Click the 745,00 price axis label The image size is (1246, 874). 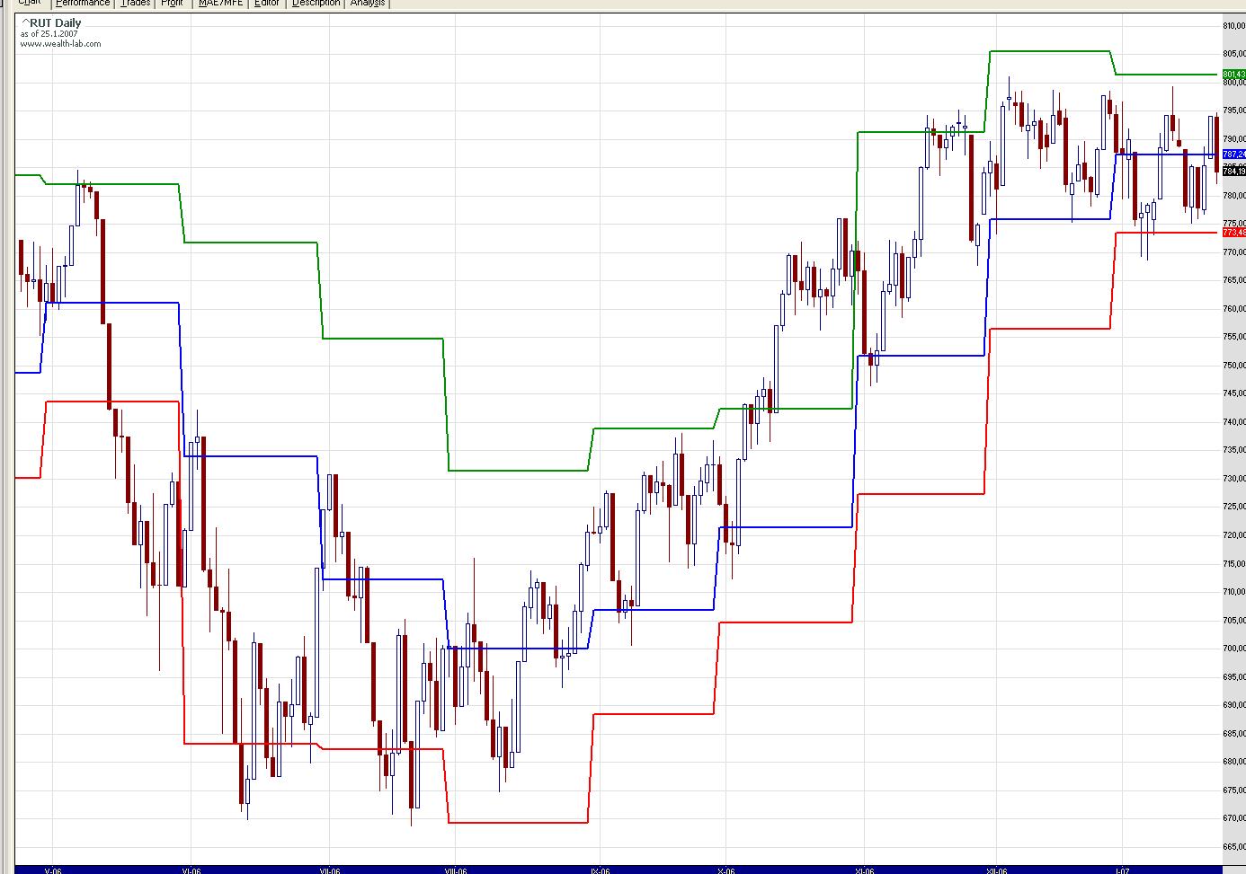point(1234,393)
